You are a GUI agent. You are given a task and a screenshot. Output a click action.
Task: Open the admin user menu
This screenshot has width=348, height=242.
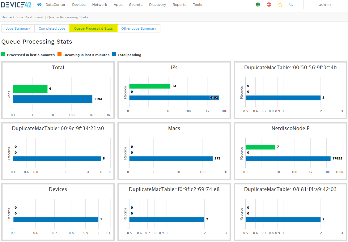[325, 5]
